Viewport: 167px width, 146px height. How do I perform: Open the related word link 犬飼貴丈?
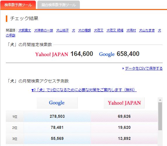click(x=25, y=31)
